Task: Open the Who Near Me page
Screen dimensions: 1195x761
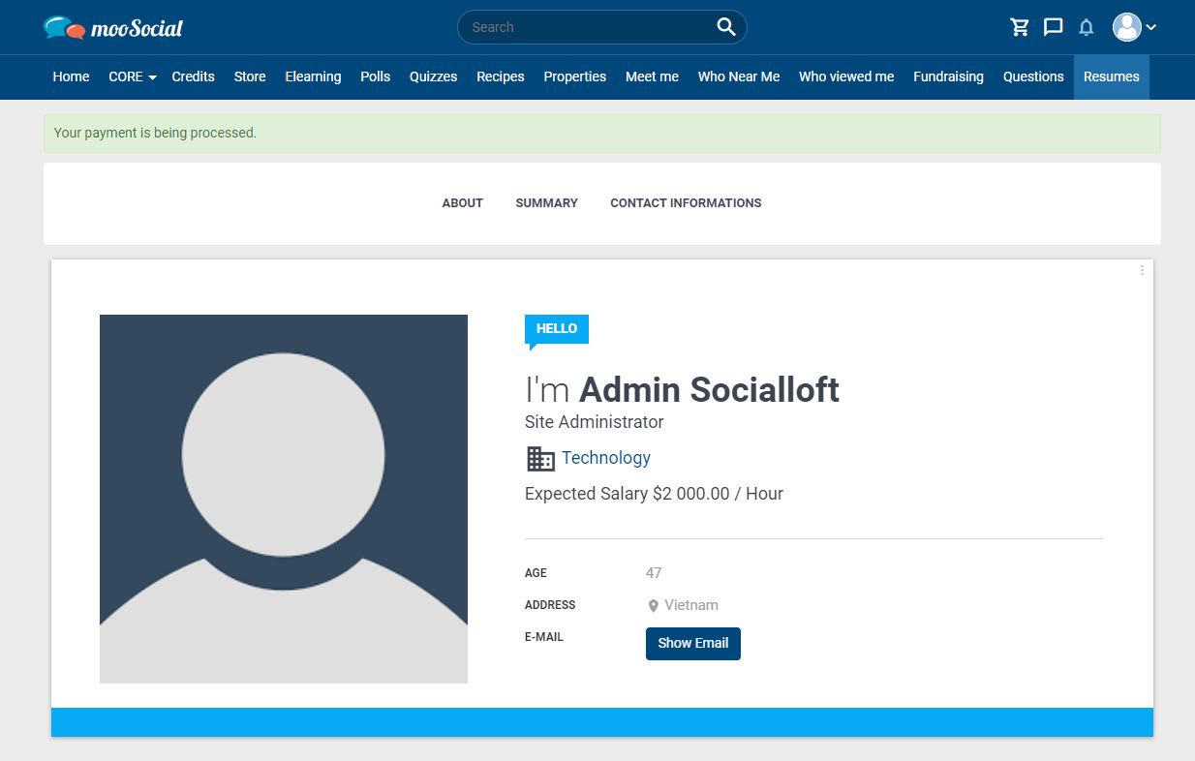Action: [x=739, y=76]
